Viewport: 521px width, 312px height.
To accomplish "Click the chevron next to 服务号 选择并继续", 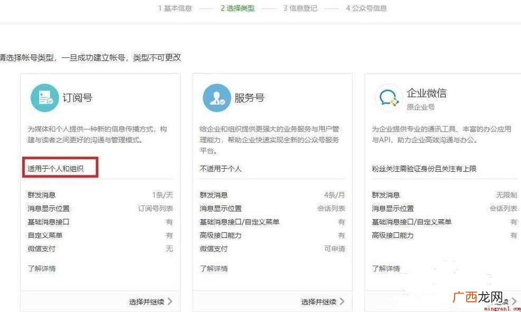I will pos(342,301).
